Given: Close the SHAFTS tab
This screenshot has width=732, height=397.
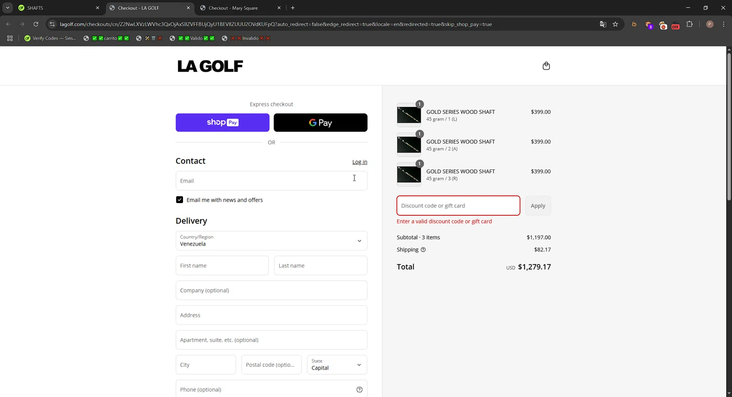Looking at the screenshot, I should click(x=97, y=8).
